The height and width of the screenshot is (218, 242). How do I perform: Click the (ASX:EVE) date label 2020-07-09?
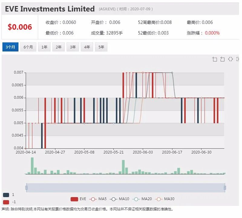click(126, 9)
